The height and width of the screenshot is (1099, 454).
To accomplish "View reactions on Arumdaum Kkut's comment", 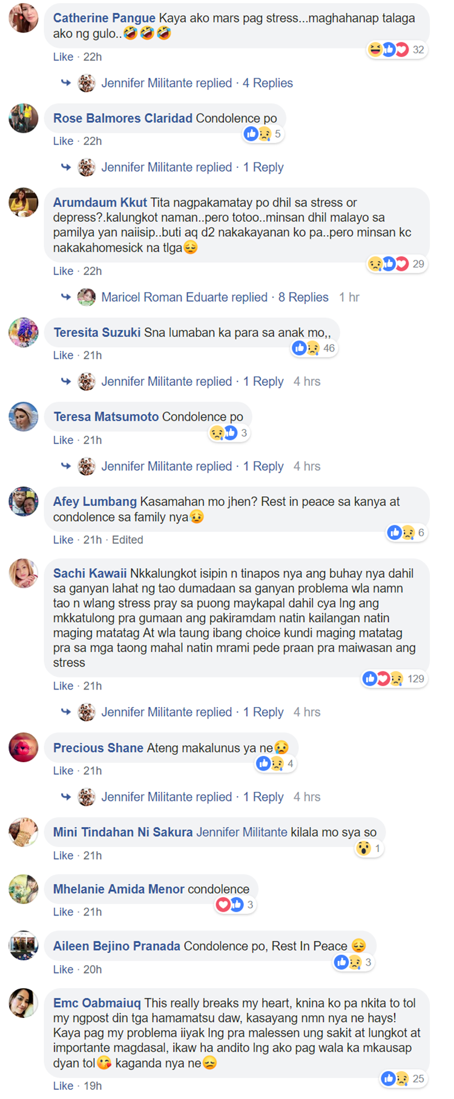I will tap(397, 264).
